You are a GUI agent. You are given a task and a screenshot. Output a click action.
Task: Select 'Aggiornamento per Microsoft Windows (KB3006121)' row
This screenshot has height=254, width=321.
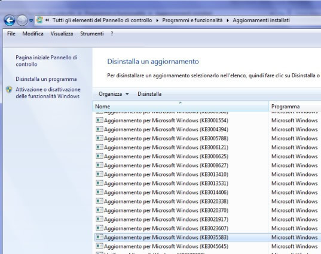point(207,147)
